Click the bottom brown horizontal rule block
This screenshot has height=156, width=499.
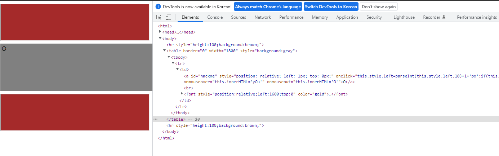click(75, 112)
